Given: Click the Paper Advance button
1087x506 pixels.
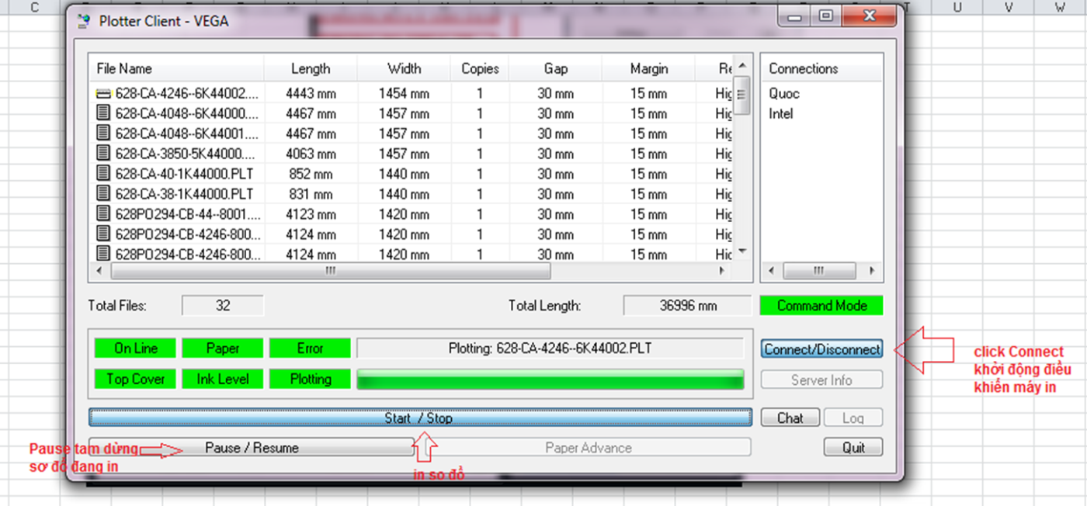Looking at the screenshot, I should 589,448.
